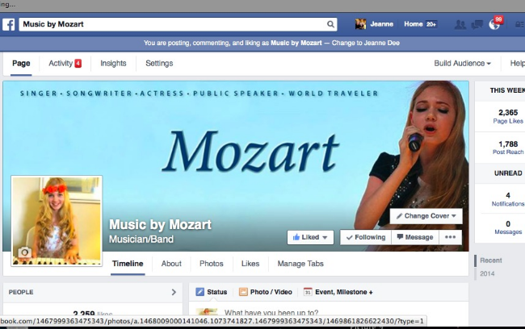Toggle the Following button

(x=366, y=237)
